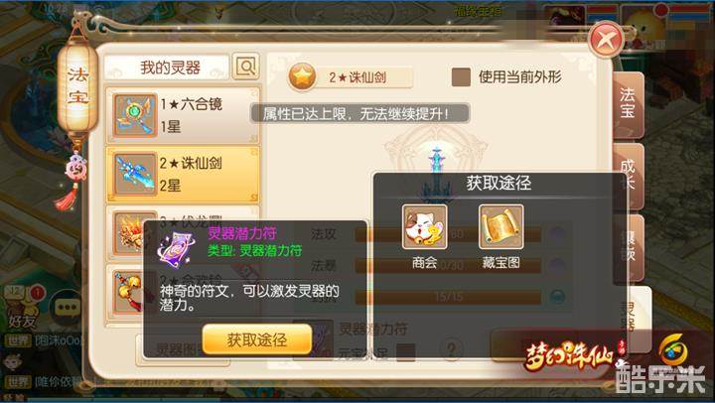Image resolution: width=715 pixels, height=403 pixels.
Task: Tap the 灵器潜力符 purple talisman icon
Action: (176, 249)
